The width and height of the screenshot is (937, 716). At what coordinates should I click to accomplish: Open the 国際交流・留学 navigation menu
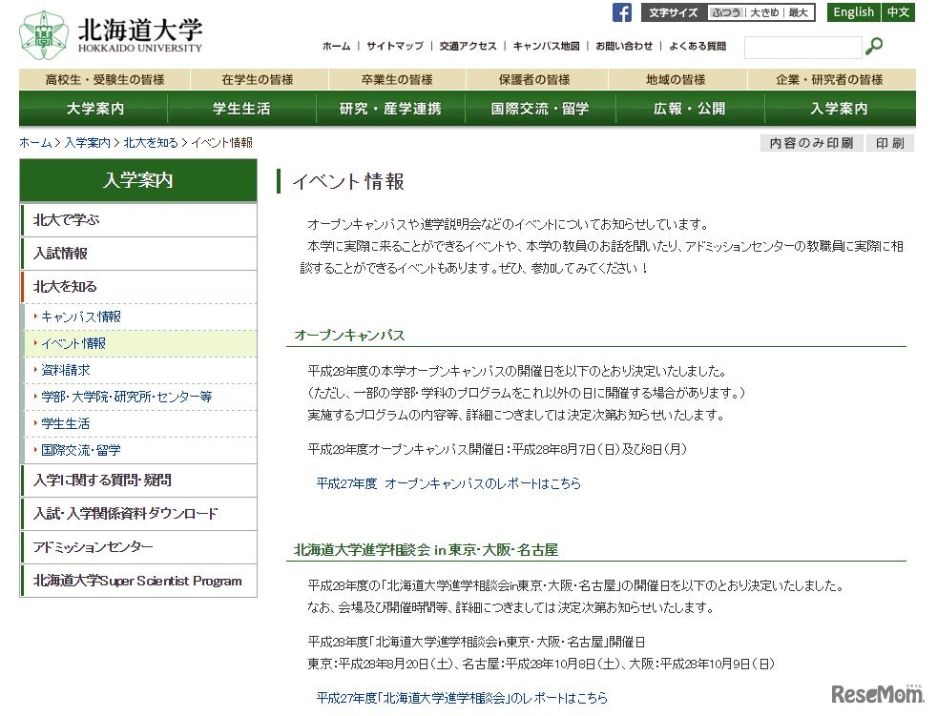pos(539,109)
